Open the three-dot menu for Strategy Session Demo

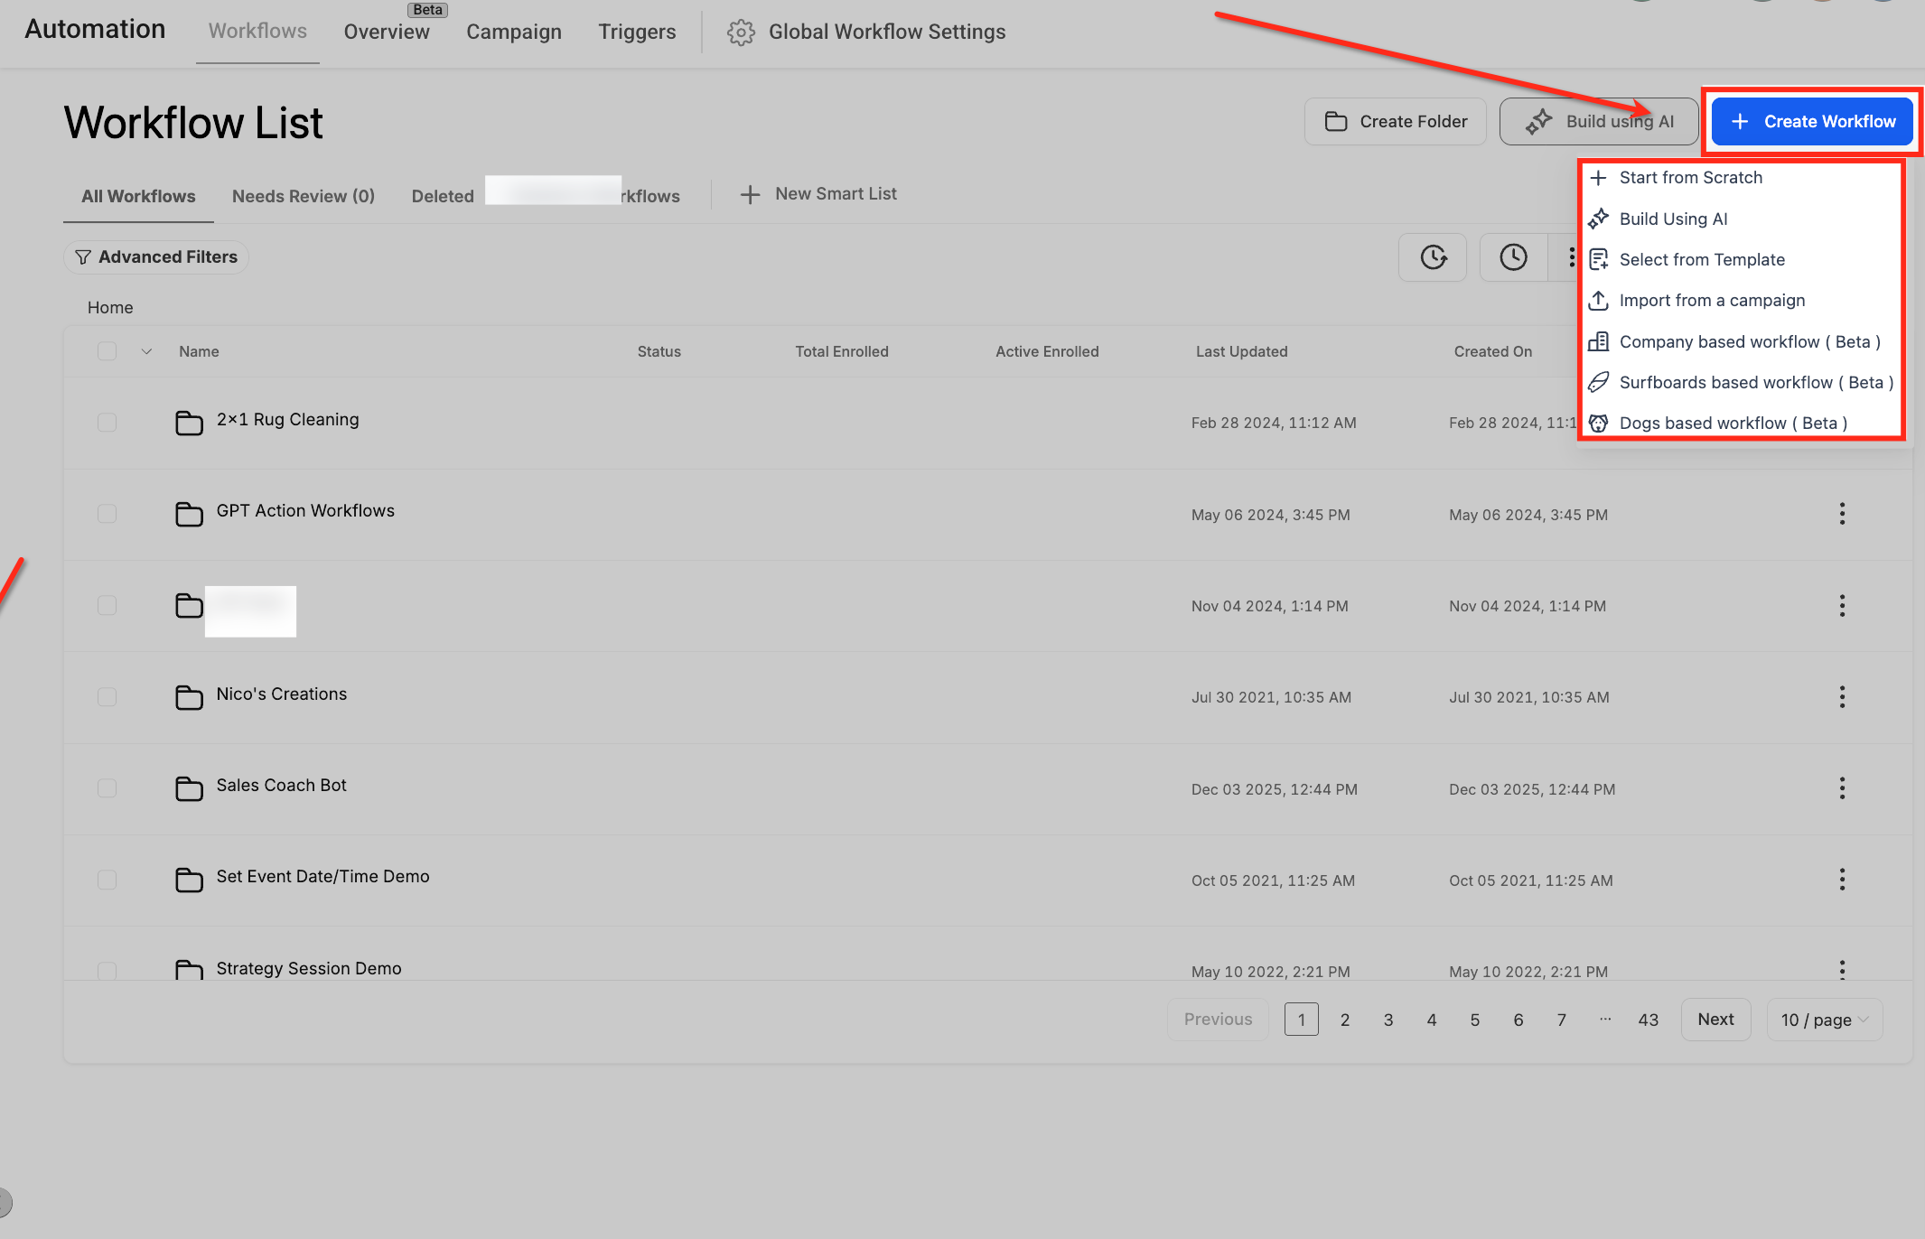coord(1842,970)
